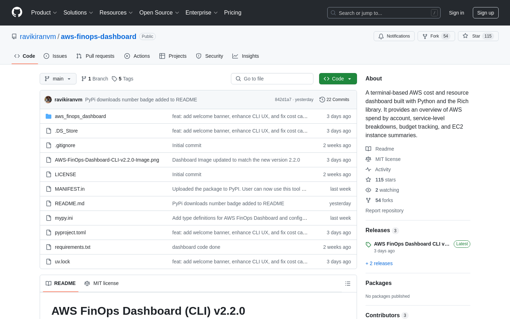This screenshot has height=319, width=510.
Task: Click the Sign in link
Action: 457,13
